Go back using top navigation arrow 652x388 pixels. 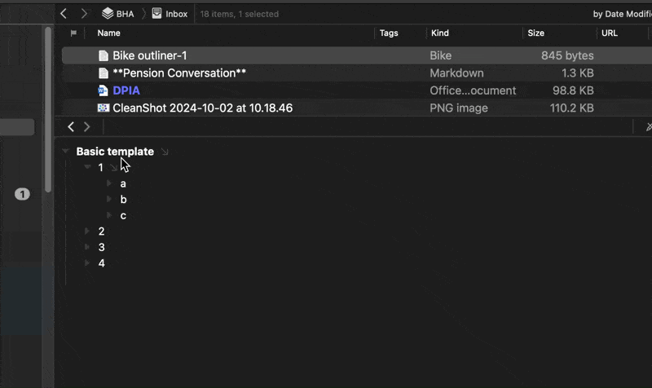point(64,14)
